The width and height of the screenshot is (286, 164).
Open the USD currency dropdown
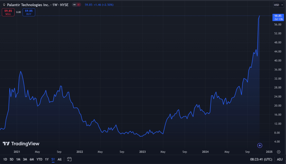(278, 5)
